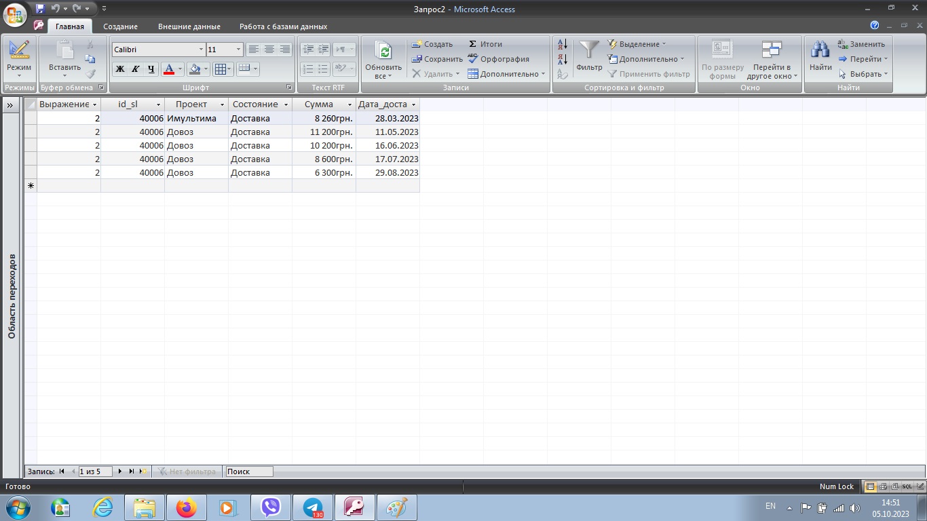Screen dimensions: 927x521
Task: Toggle italic formatting (К)
Action: coord(136,69)
